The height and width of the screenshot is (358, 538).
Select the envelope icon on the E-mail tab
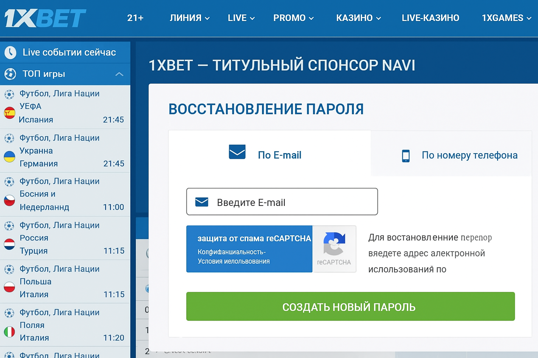[x=237, y=152]
